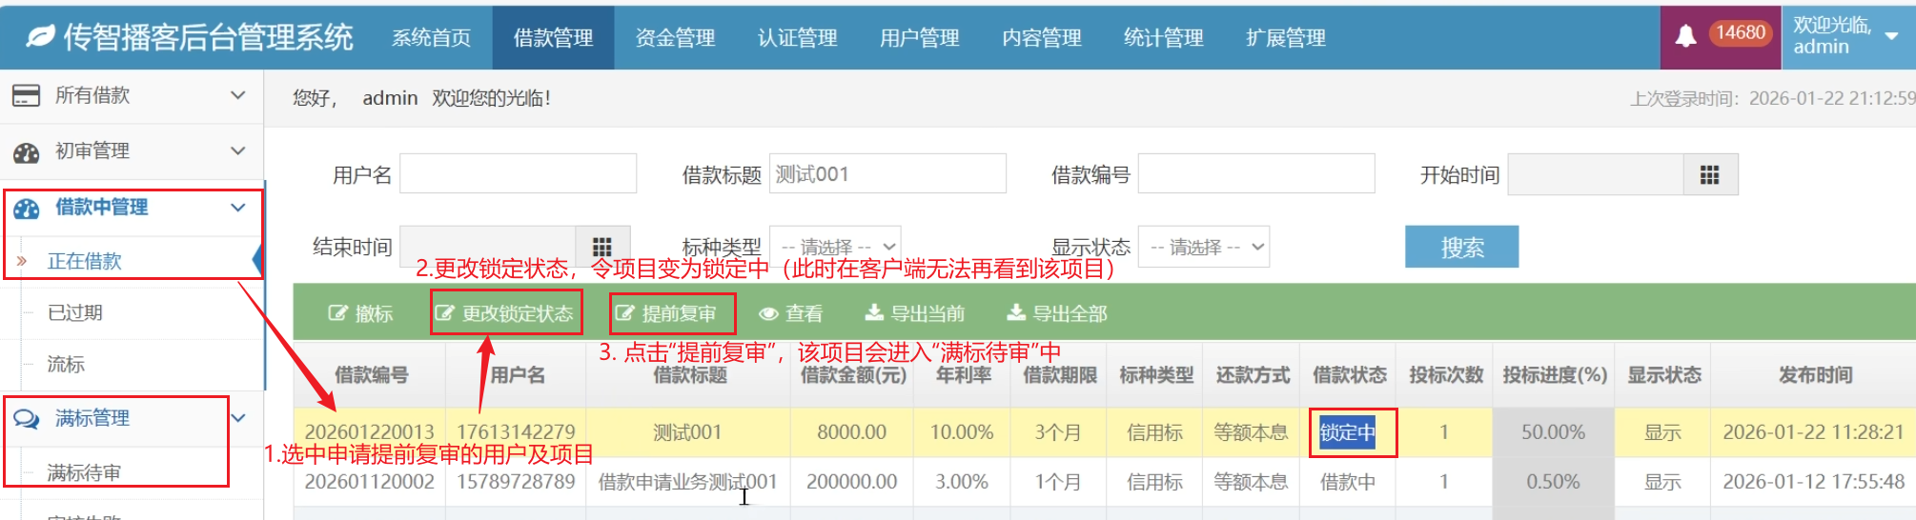This screenshot has width=1916, height=520.
Task: Click the 借款标题 input field
Action: [887, 174]
